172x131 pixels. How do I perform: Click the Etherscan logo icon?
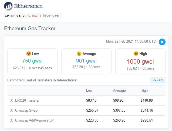tap(8, 6)
